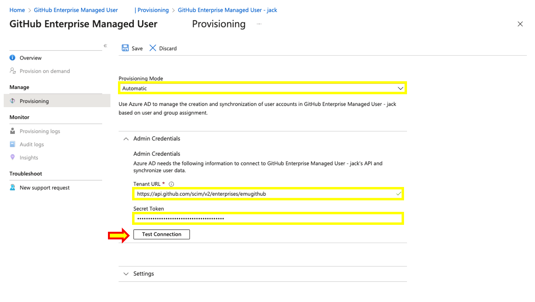Open GitHub Enterprise Managed User breadcrumb
Screen dimensions: 535x302
coord(76,10)
